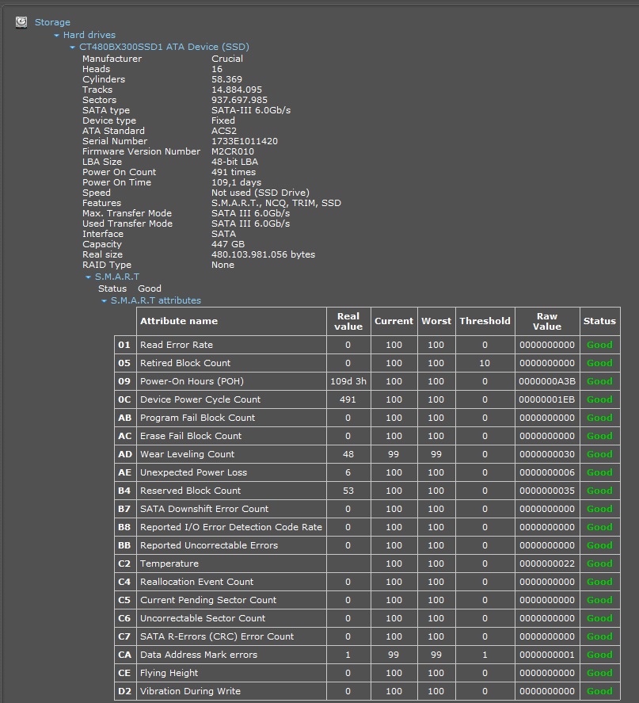Click attribute ID cell CA
The height and width of the screenshot is (703, 639).
(x=124, y=655)
